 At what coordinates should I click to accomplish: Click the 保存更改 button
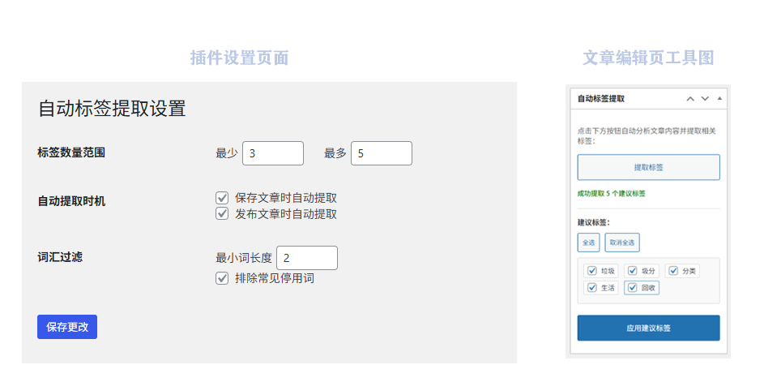[x=67, y=327]
